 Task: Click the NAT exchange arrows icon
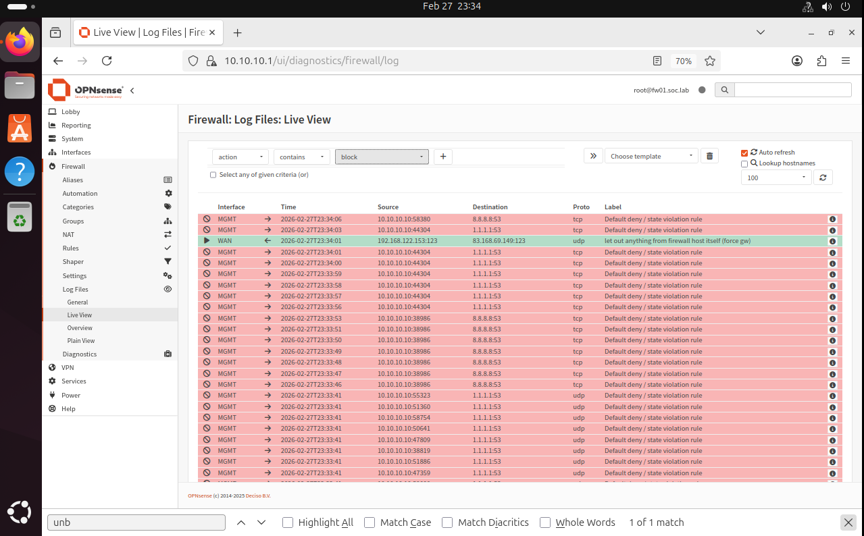pos(168,235)
